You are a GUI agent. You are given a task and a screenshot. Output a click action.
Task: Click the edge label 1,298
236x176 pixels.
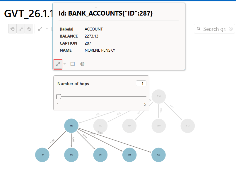coord(52,141)
